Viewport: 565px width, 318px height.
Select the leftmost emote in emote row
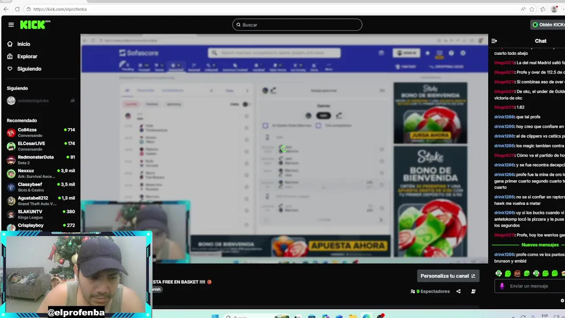499,273
